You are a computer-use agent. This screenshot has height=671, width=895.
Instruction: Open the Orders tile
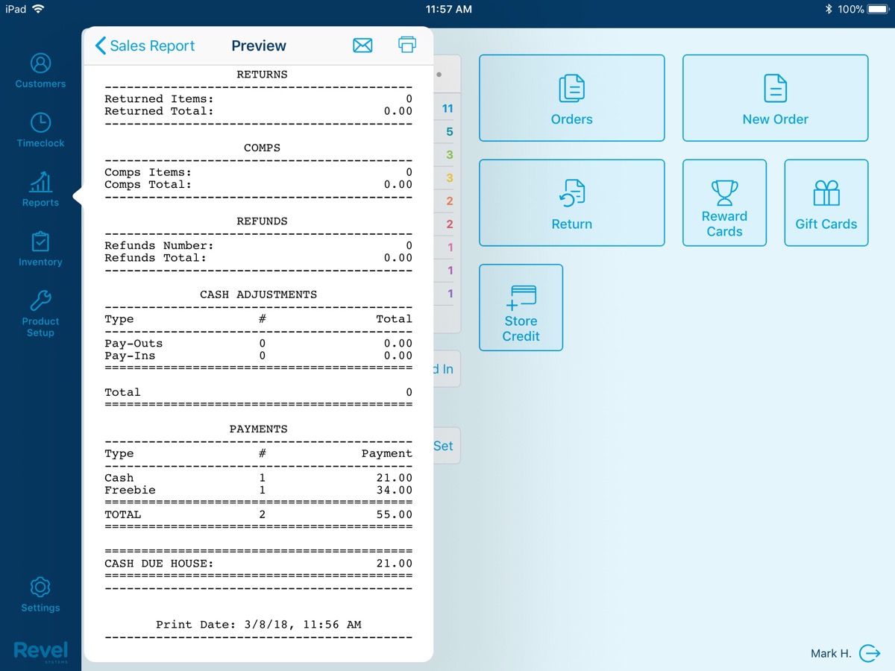(x=571, y=98)
